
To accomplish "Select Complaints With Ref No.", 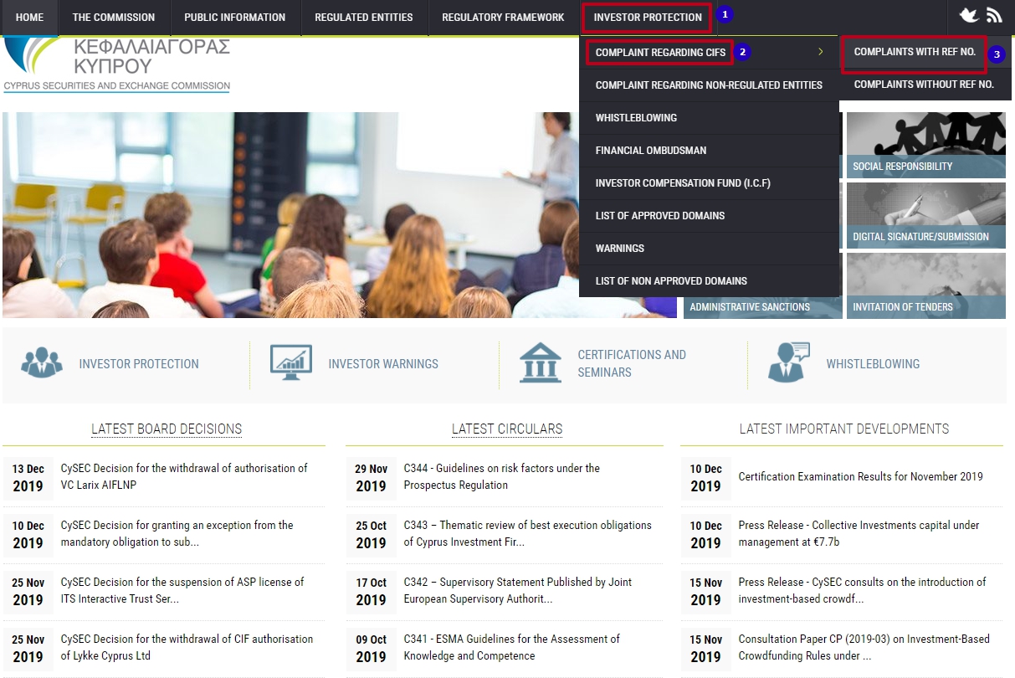I will coord(914,52).
